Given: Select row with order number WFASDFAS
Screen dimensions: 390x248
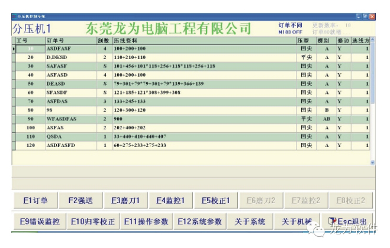Looking at the screenshot, I should pos(70,119).
